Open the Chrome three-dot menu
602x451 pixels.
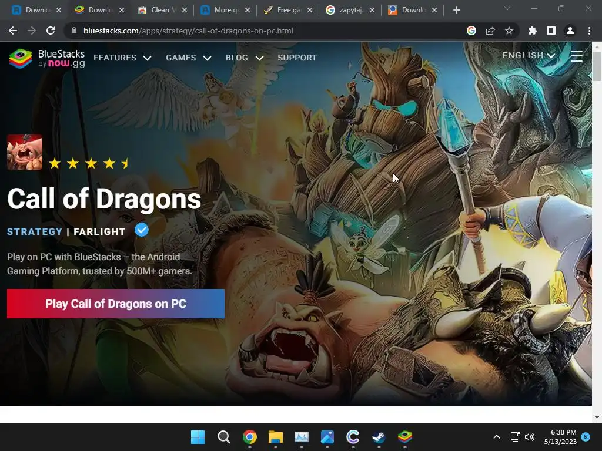coord(589,31)
